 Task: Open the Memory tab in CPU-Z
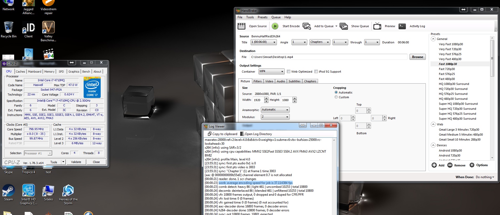(49, 72)
